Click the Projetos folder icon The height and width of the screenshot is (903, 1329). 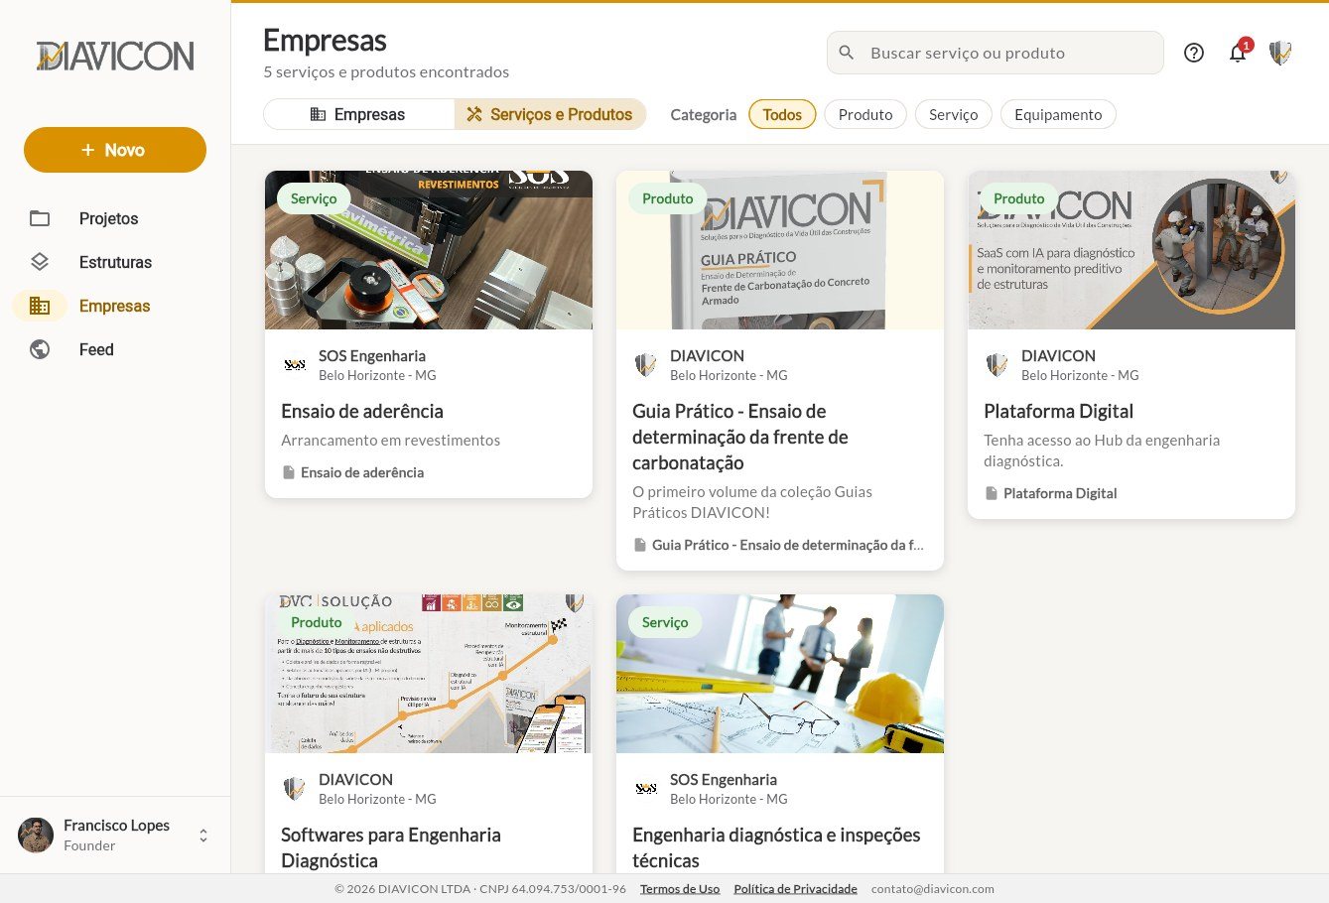[x=40, y=218]
